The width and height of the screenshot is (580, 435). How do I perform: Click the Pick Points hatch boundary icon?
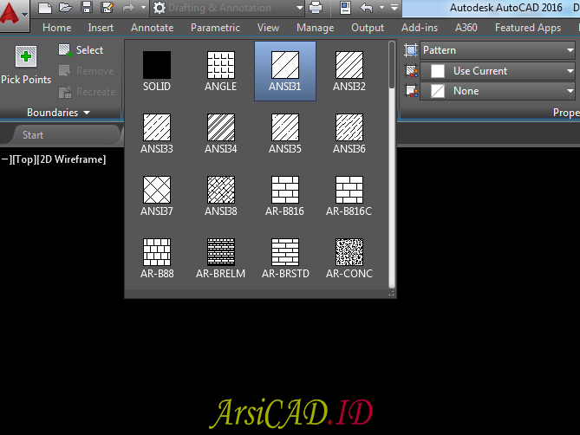26,56
